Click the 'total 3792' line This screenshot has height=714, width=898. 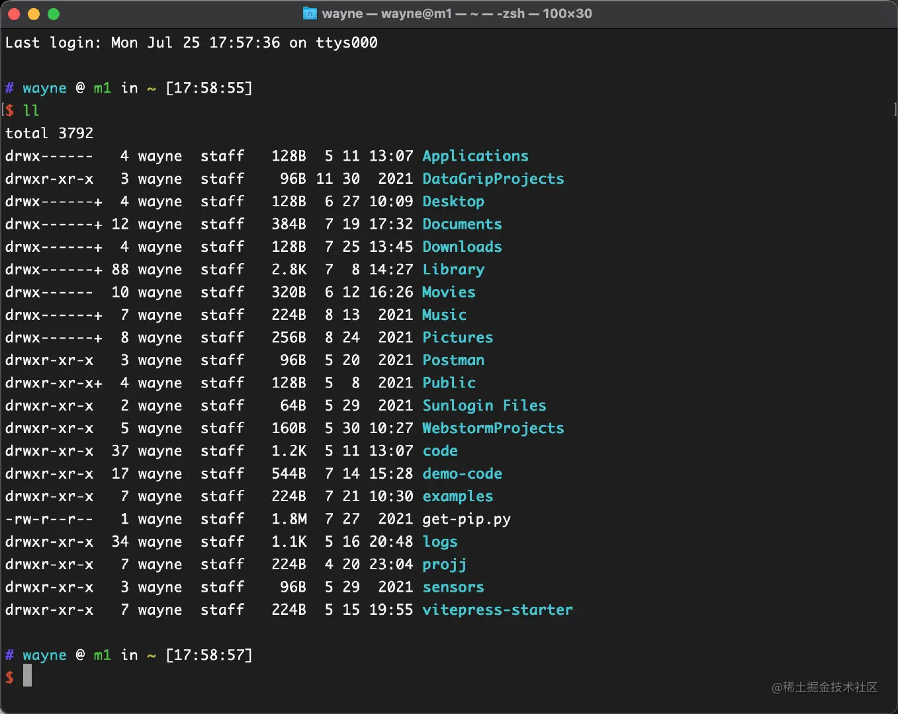click(49, 134)
